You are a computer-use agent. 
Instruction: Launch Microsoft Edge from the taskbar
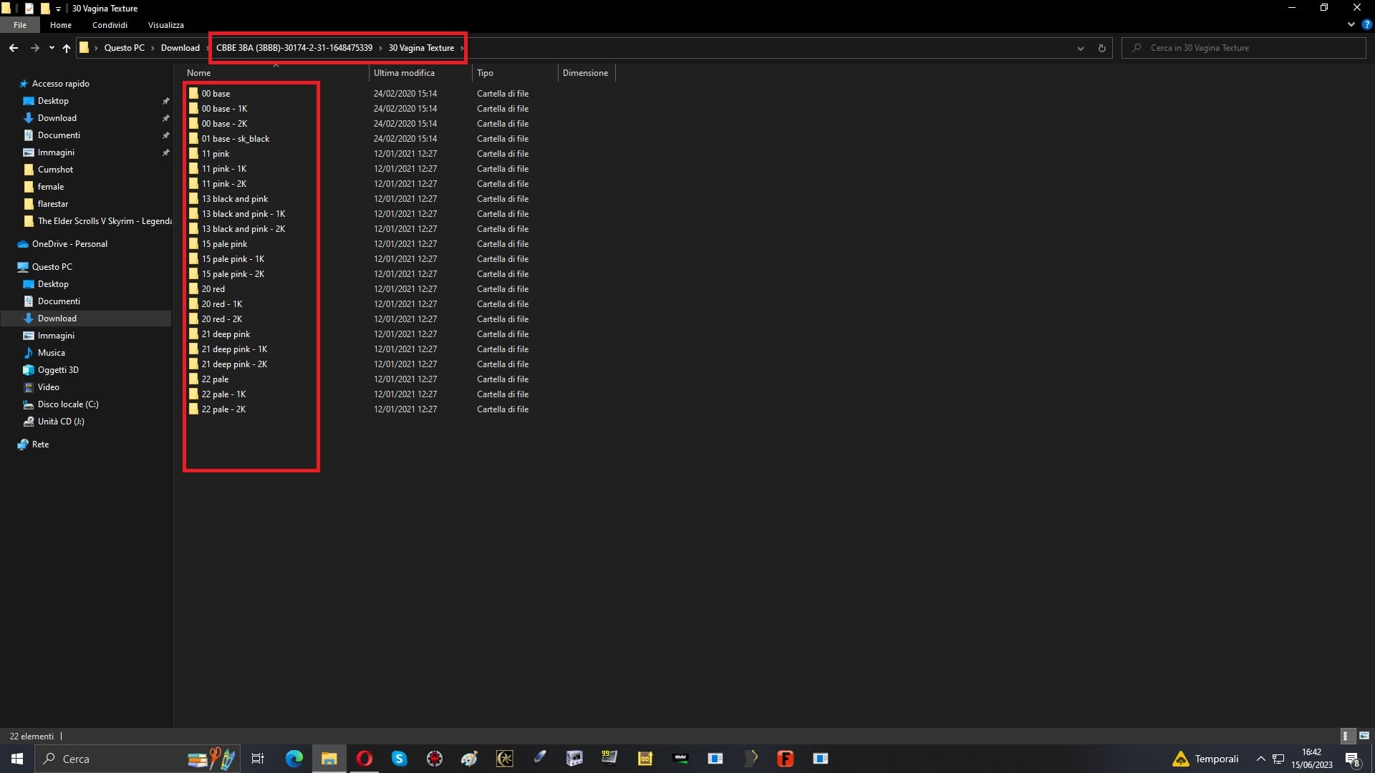point(294,759)
